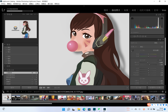The height and width of the screenshot is (112, 168).
Task: Select the 曝光度 history step
Action: tap(21, 79)
